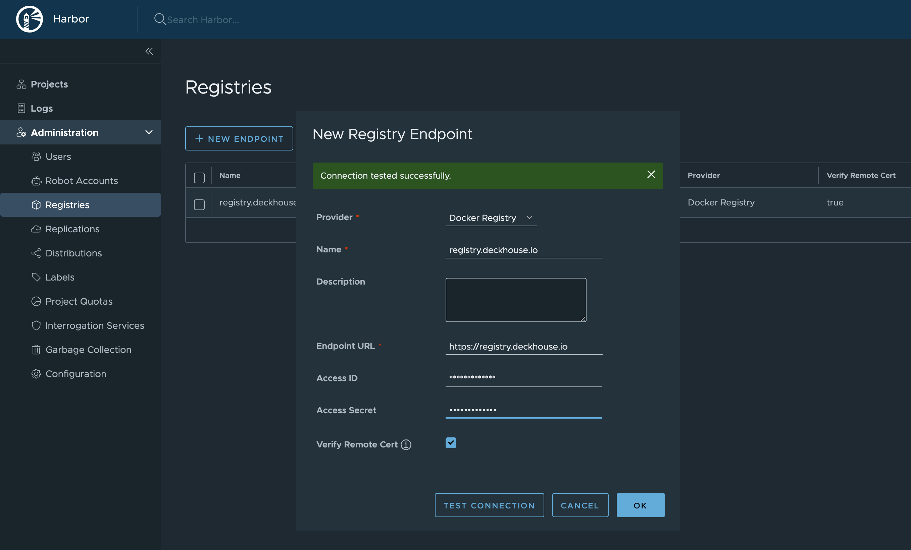The height and width of the screenshot is (550, 911).
Task: Select the Garbage Collection icon
Action: (36, 350)
